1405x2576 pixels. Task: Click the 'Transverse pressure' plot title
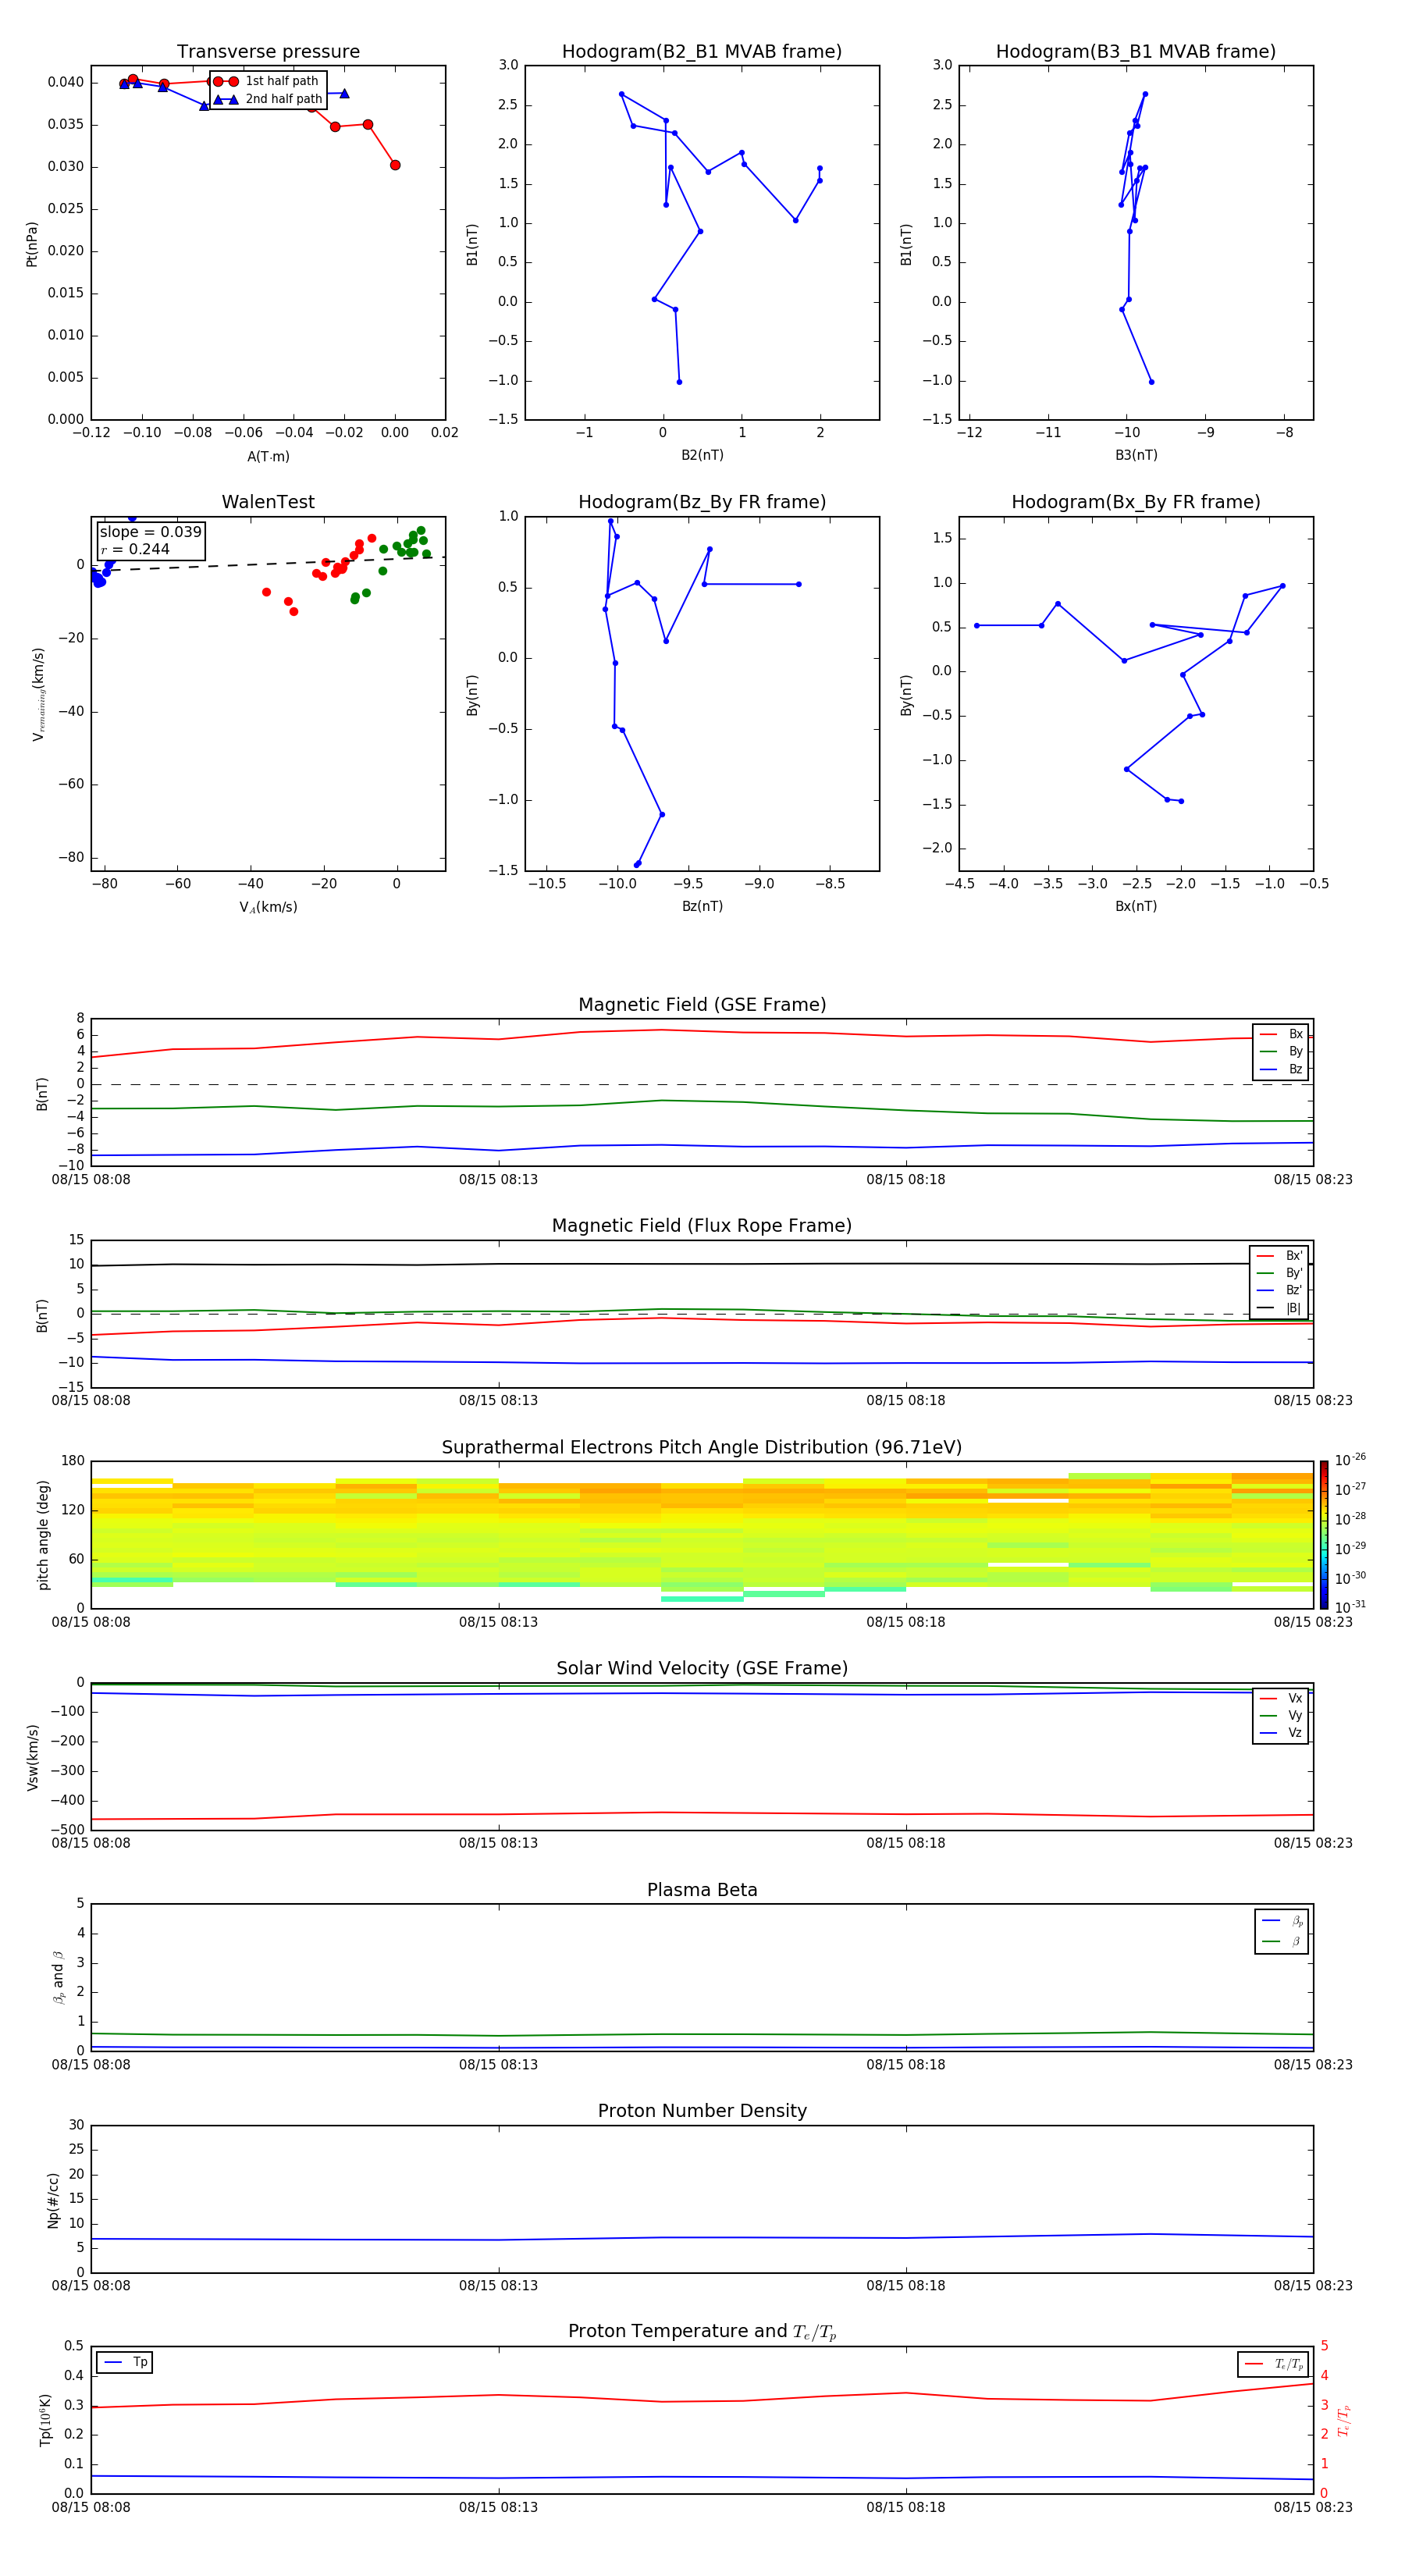click(268, 51)
